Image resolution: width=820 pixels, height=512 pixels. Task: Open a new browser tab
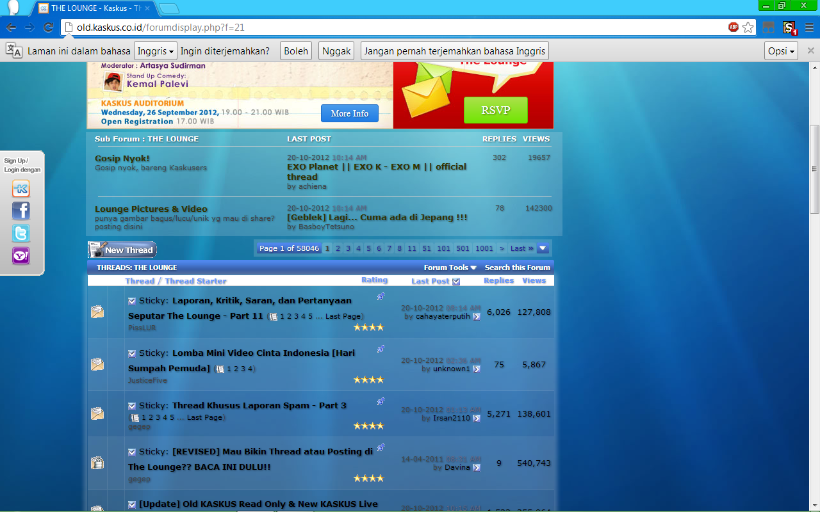168,8
